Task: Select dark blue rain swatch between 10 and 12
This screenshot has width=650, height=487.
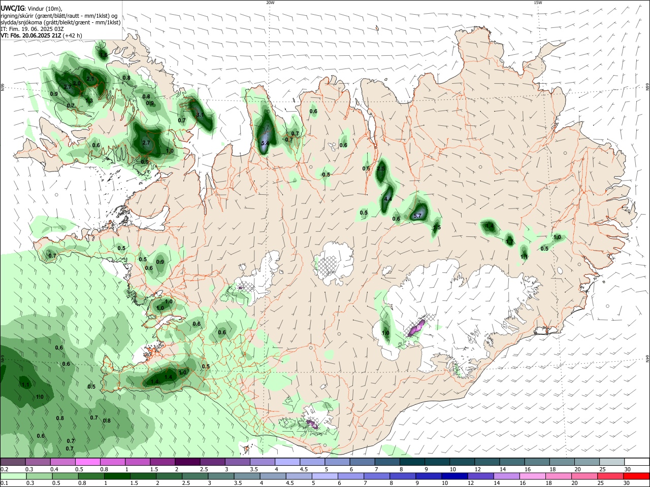Action: pos(454,476)
